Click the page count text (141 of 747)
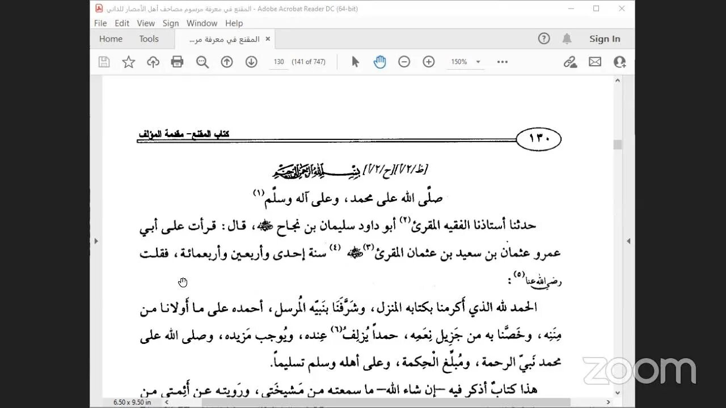 (309, 62)
